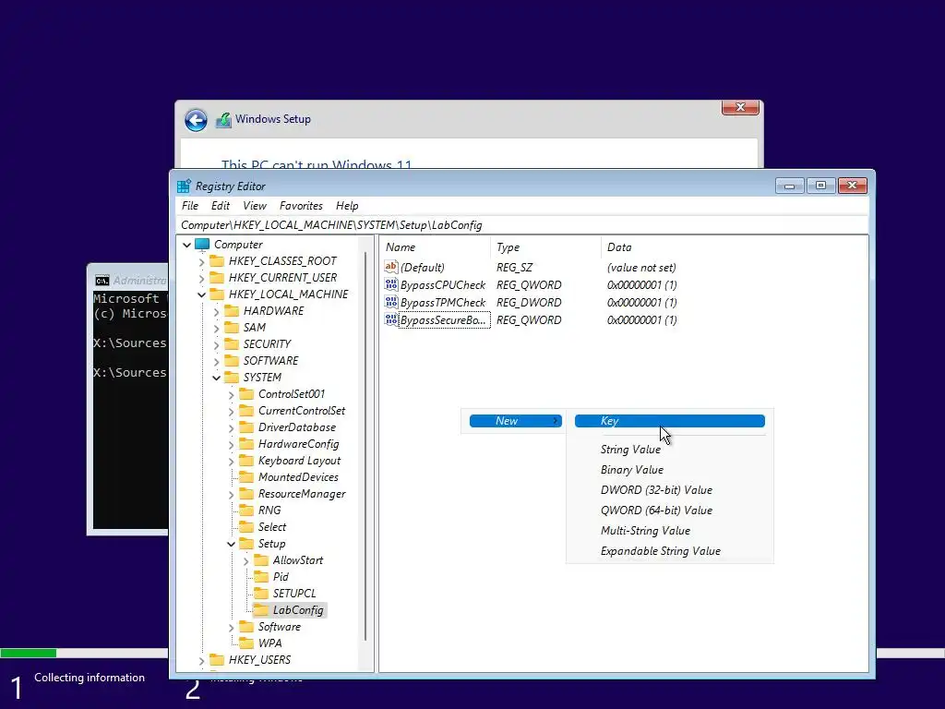Select the DriverDatabase key
Image resolution: width=945 pixels, height=709 pixels.
[x=296, y=427]
